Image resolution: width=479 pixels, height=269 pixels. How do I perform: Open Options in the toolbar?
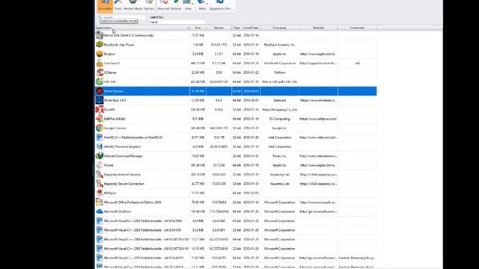[x=149, y=6]
